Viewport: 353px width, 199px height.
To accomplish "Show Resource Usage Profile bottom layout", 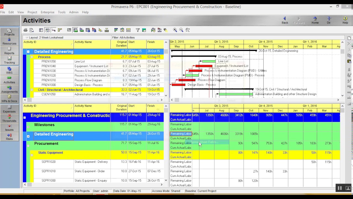I will point(94,30).
